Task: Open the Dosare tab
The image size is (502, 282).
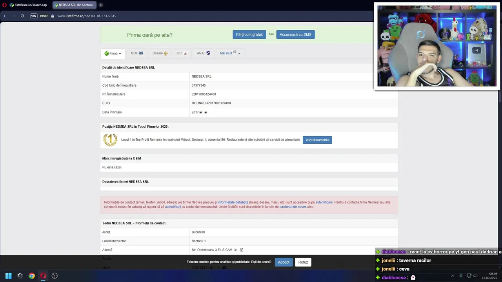Action: 160,53
